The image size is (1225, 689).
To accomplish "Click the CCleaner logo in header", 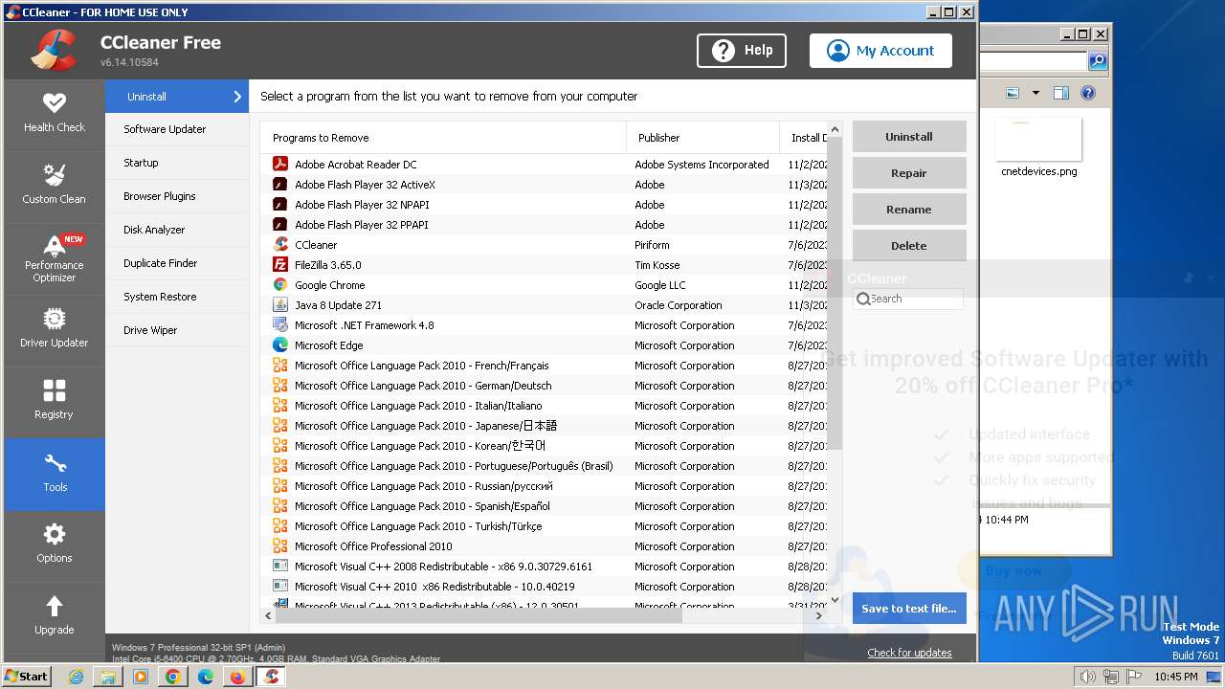I will (x=54, y=51).
